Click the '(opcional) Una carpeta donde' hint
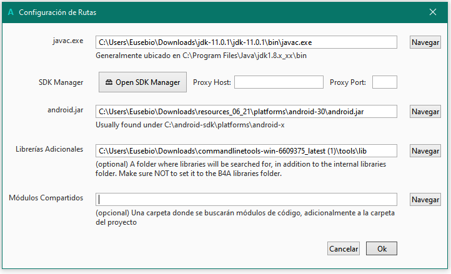 (x=245, y=217)
